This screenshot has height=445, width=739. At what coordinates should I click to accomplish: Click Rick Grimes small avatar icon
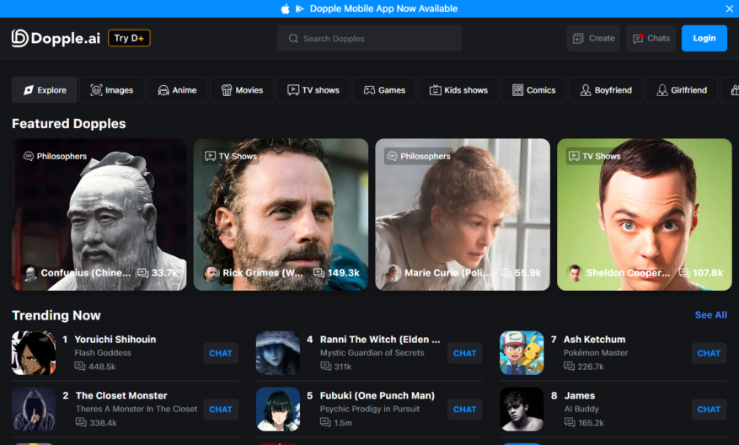[212, 273]
